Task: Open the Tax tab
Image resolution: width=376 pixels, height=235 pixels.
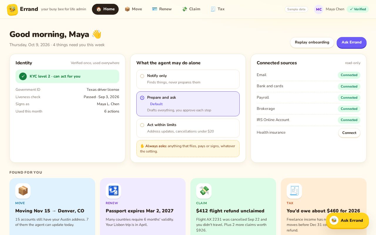Action: pyautogui.click(x=218, y=9)
